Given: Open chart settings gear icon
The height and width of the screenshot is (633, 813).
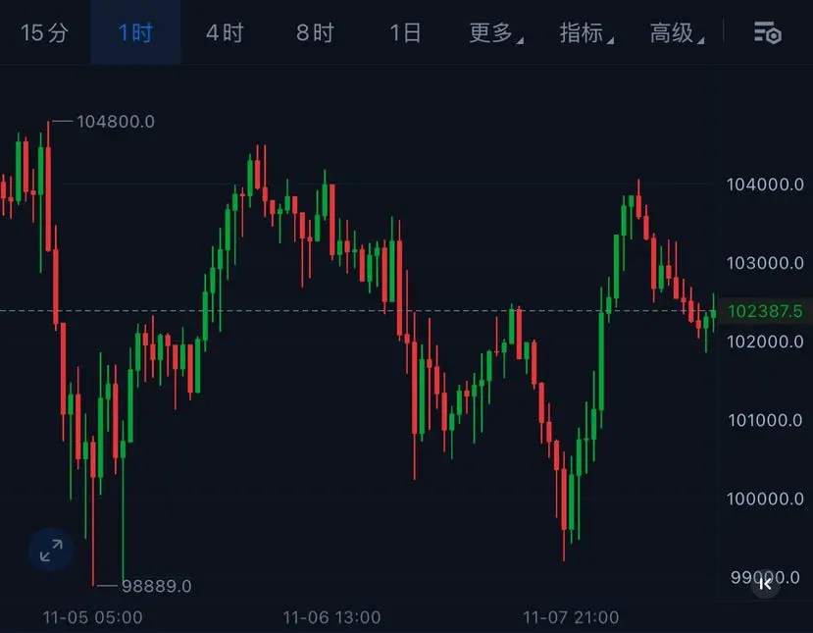Looking at the screenshot, I should coord(767,33).
